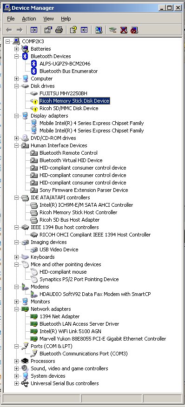The height and width of the screenshot is (407, 185).
Task: Click the COMP2K3 computer icon at tree root
Action: click(16, 41)
